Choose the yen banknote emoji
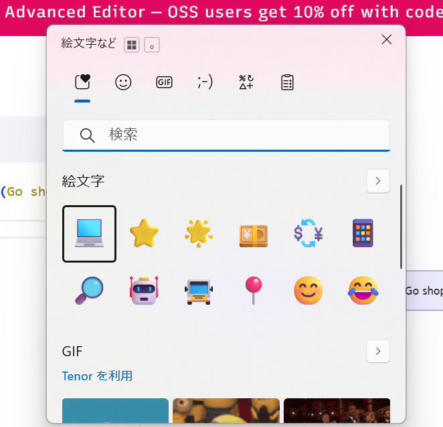This screenshot has height=427, width=443. [254, 234]
